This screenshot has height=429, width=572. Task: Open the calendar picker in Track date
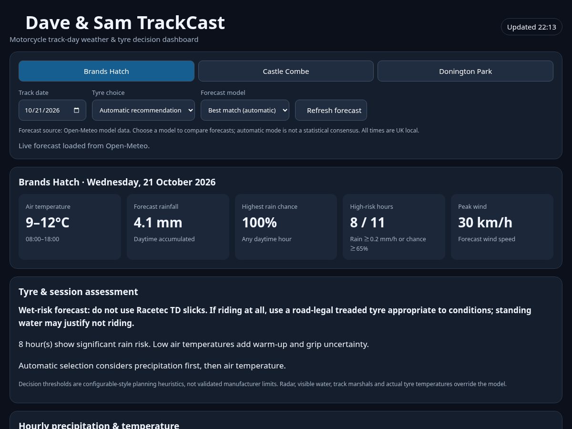[x=77, y=110]
